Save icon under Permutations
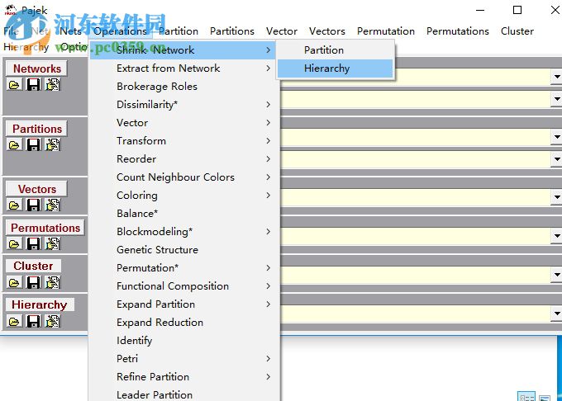 click(x=34, y=243)
